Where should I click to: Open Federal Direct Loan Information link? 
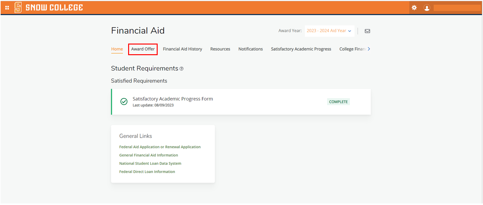coord(147,172)
